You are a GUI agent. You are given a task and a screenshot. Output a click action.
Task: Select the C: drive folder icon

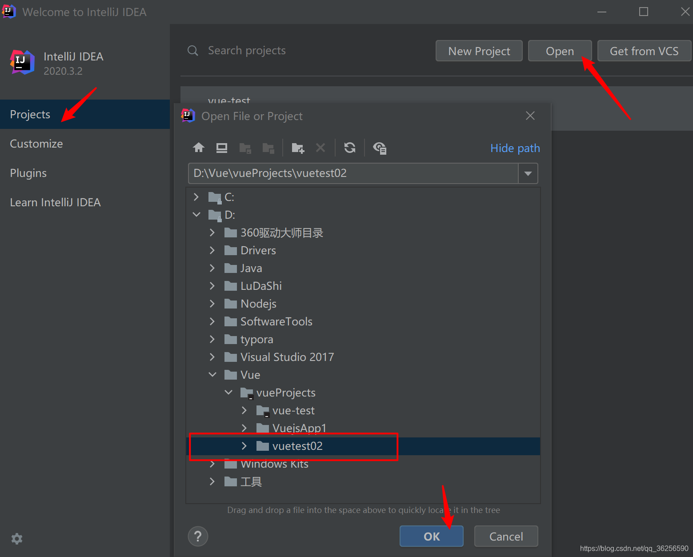click(215, 197)
